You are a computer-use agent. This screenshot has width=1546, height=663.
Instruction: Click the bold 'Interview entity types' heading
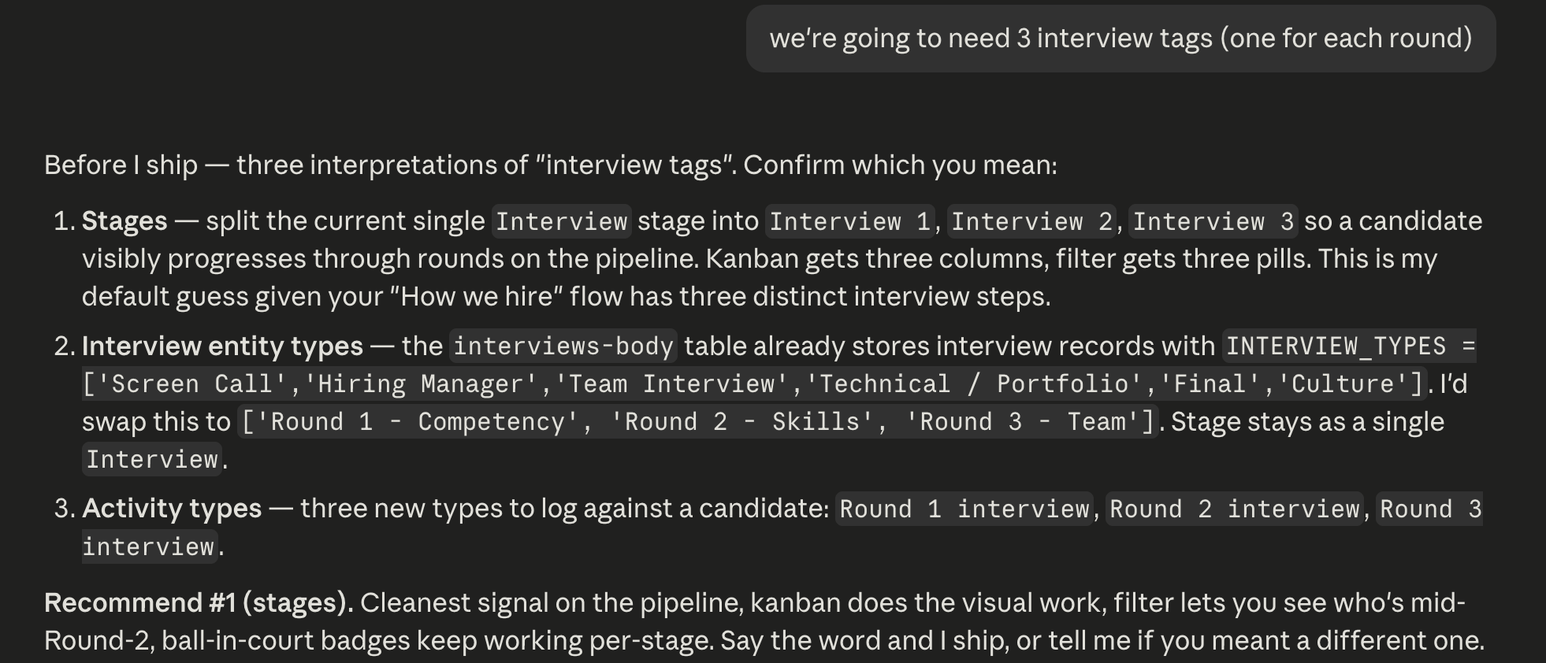pyautogui.click(x=222, y=346)
